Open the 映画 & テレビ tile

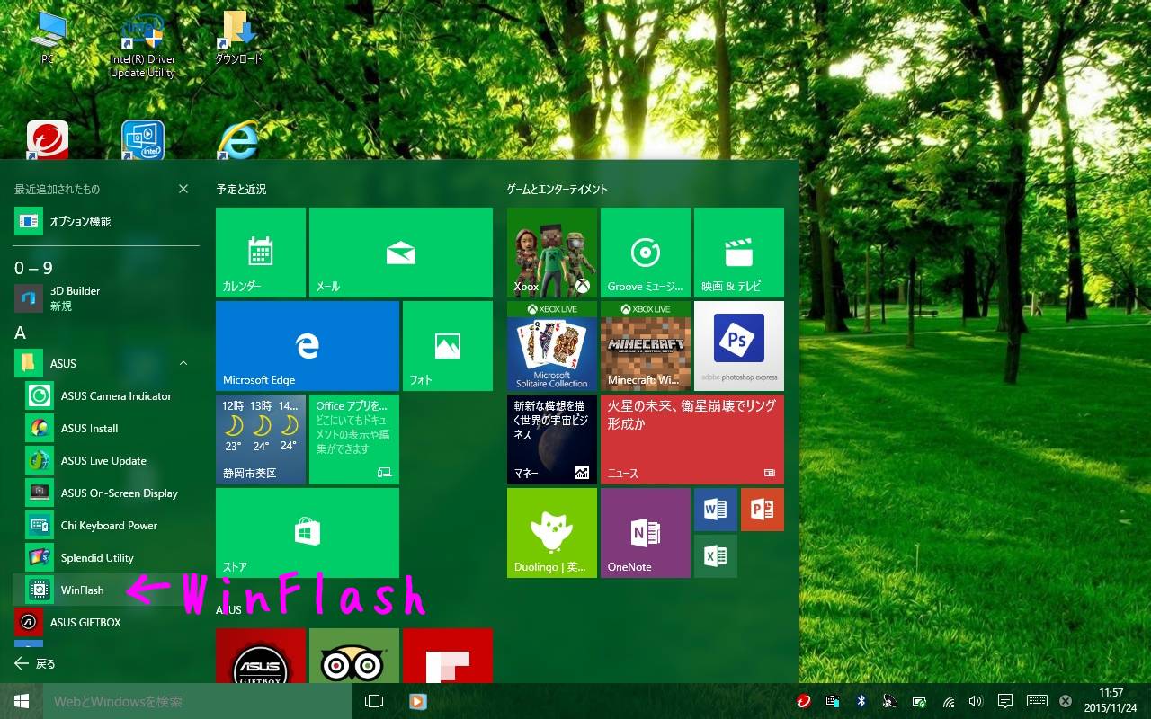tap(739, 253)
